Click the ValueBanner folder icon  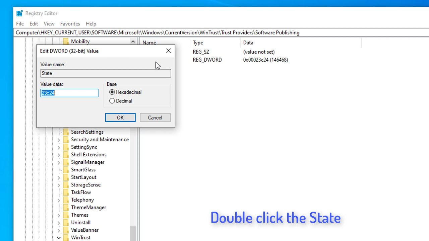(x=66, y=230)
